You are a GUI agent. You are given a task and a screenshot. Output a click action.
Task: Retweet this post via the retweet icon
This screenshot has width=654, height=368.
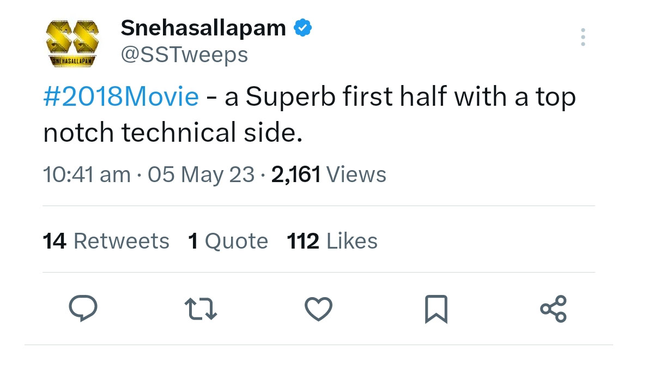tap(201, 309)
